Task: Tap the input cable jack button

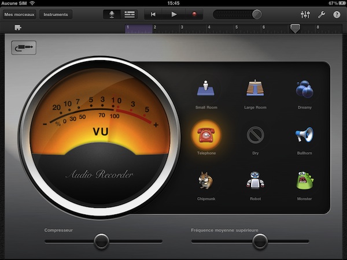Action: (24, 47)
